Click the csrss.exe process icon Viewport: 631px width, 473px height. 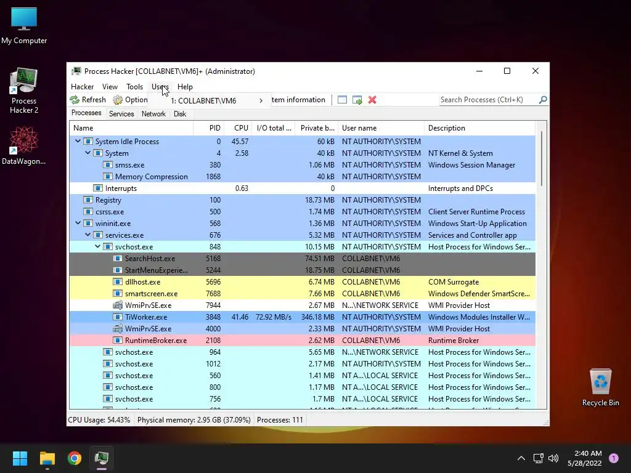tap(88, 212)
